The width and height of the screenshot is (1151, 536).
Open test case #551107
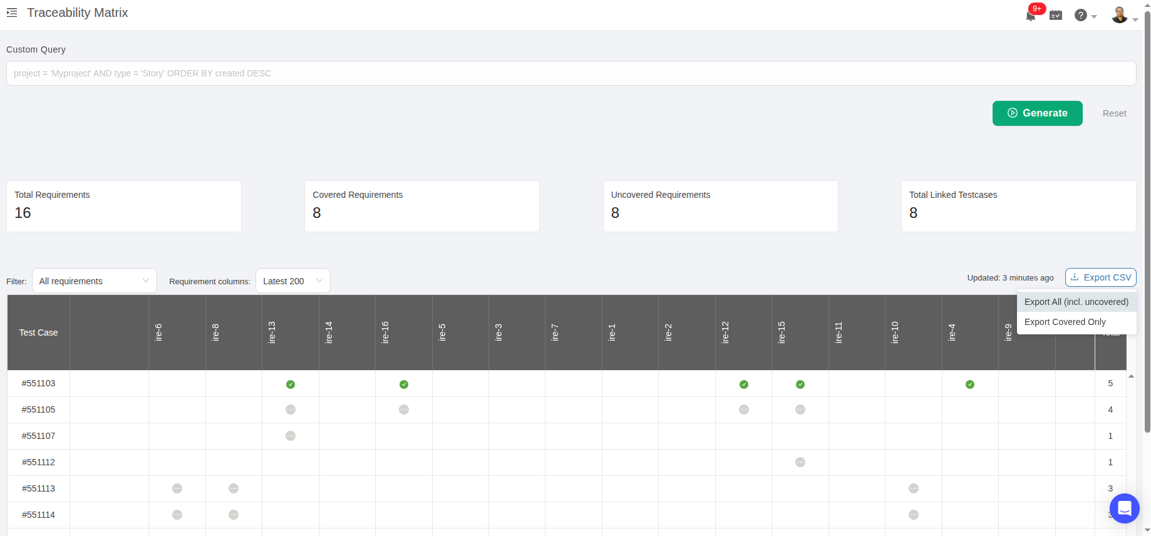point(38,436)
